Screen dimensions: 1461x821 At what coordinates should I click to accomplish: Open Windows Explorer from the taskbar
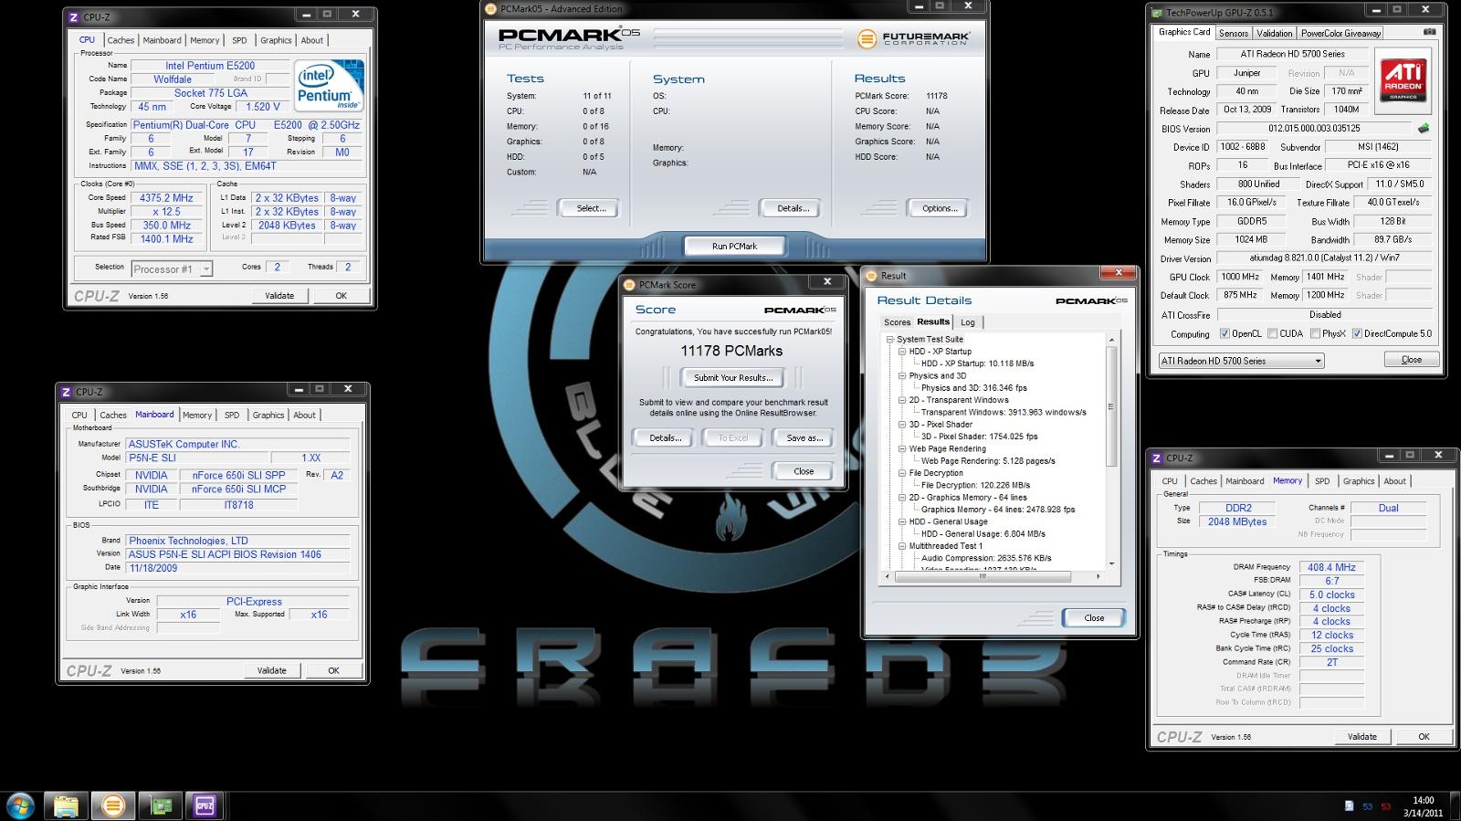(66, 805)
